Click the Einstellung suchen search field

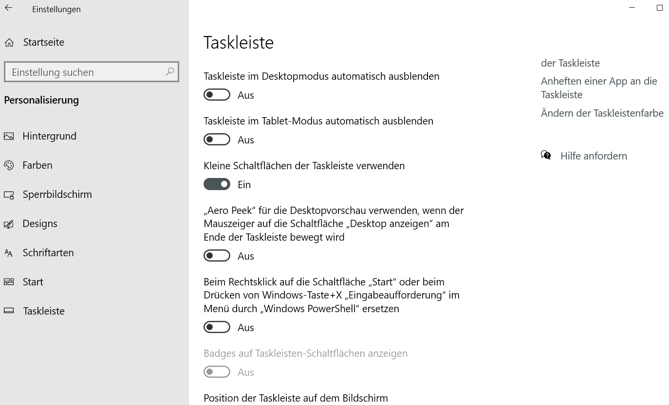[85, 72]
